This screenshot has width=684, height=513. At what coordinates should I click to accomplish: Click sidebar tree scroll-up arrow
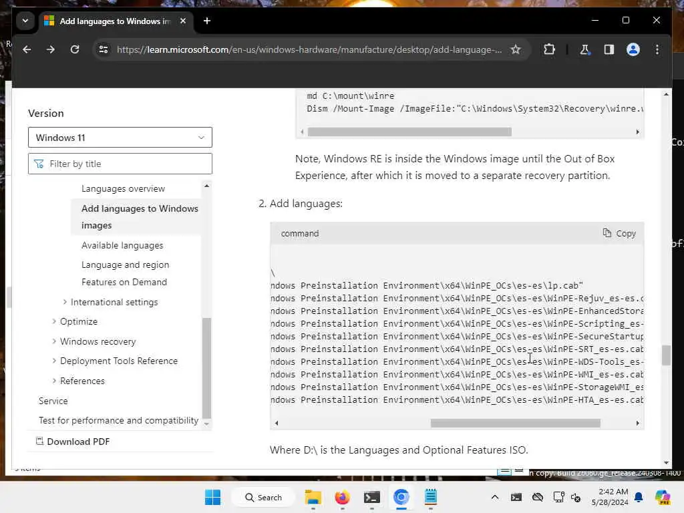coord(207,186)
